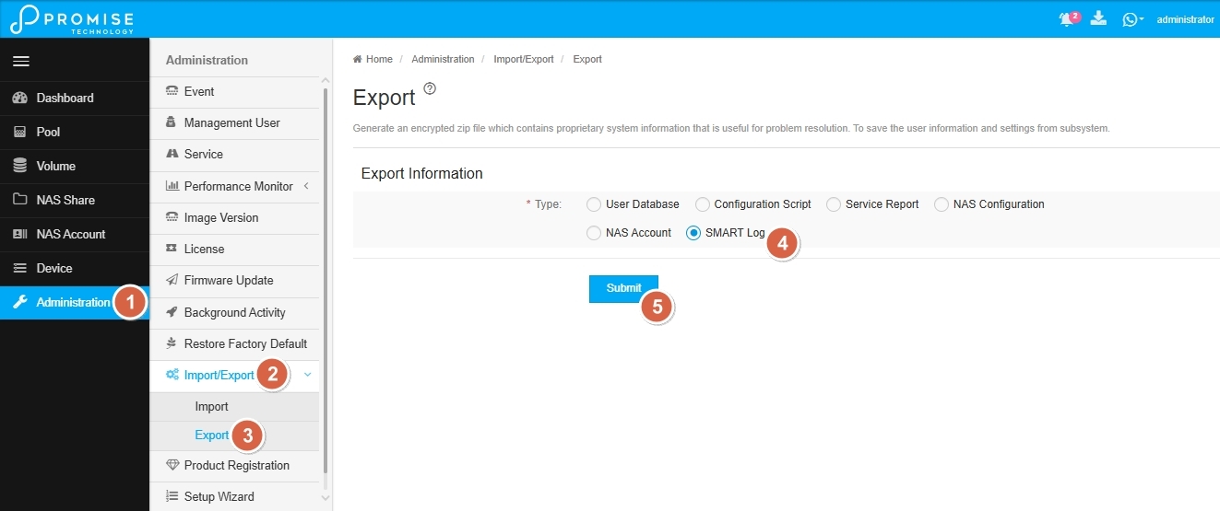
Task: Select Configuration Script radio button
Action: tap(703, 204)
